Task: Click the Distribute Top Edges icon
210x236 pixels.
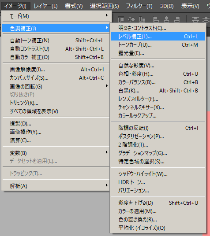Action: coord(195,19)
